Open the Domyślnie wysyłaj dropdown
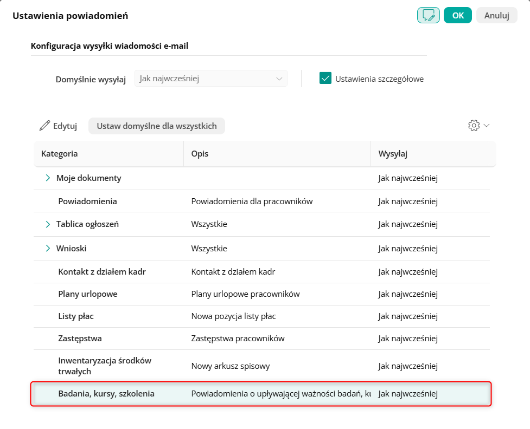This screenshot has width=530, height=429. [211, 79]
